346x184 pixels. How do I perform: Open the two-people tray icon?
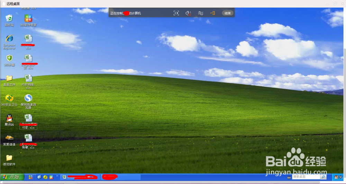point(336,177)
